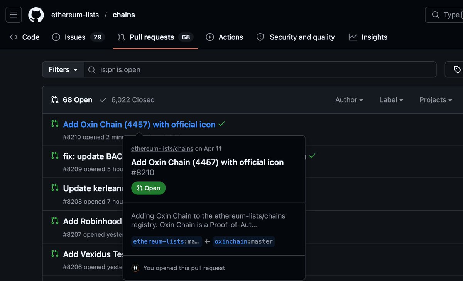The width and height of the screenshot is (463, 281).
Task: Click the pull request icon next to '68 Open'
Action: 55,99
